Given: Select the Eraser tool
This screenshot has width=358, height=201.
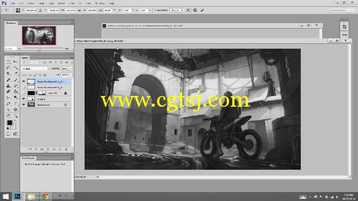Looking at the screenshot, I should 8,92.
